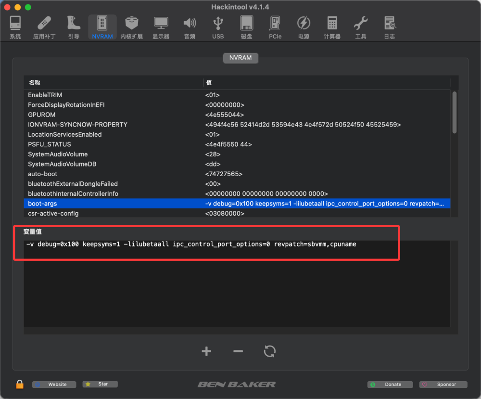Refresh the NVRAM variable list
This screenshot has width=481, height=399.
(270, 351)
